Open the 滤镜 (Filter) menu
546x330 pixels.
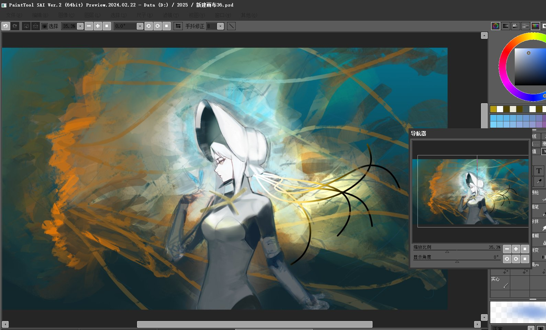[x=171, y=15]
